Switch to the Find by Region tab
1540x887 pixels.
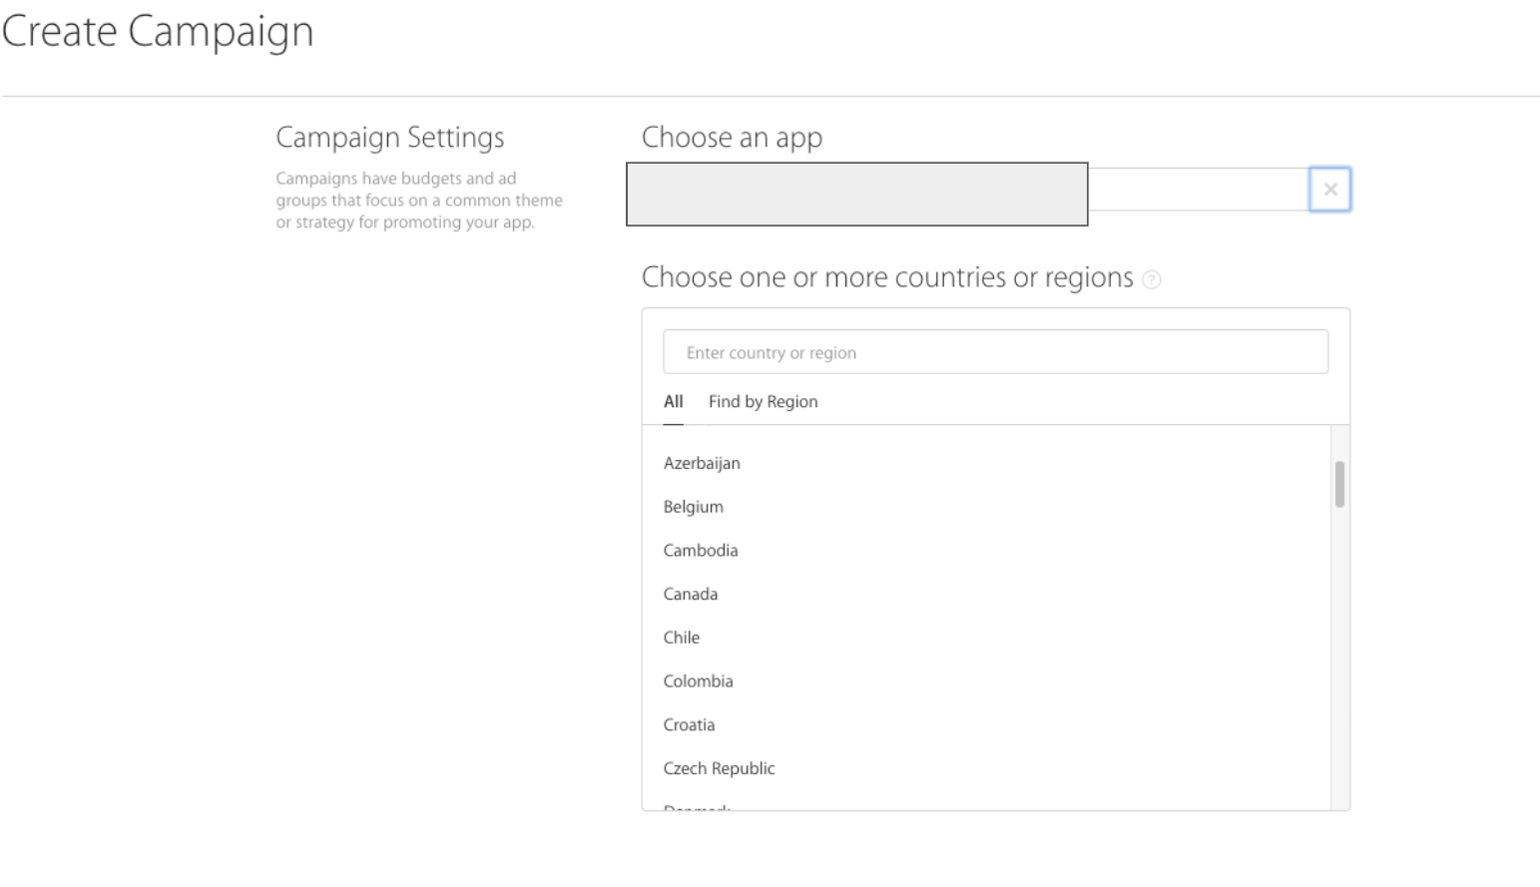(x=763, y=402)
